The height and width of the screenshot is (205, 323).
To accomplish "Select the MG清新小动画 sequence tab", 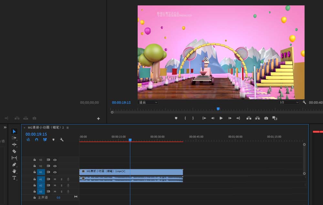I will tap(46, 128).
